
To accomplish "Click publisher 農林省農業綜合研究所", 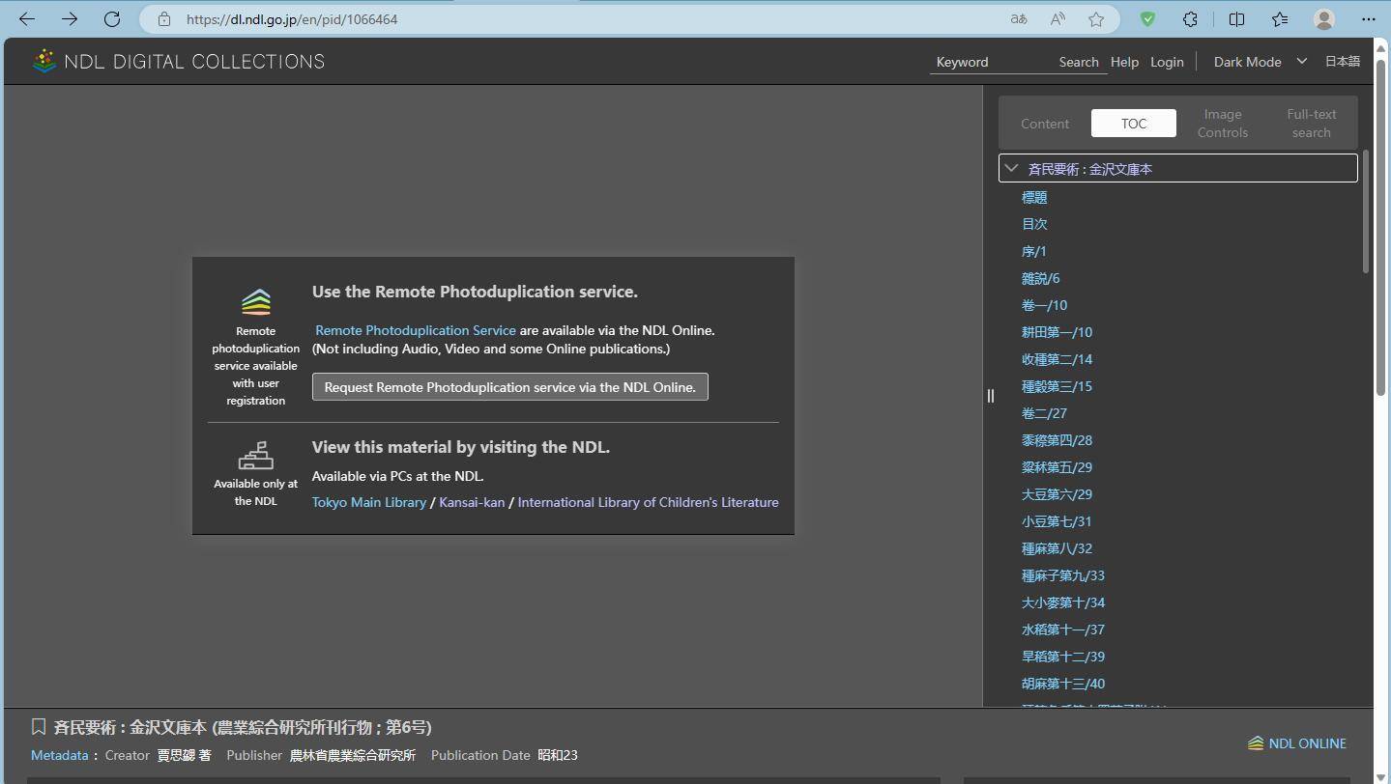I will [x=353, y=755].
